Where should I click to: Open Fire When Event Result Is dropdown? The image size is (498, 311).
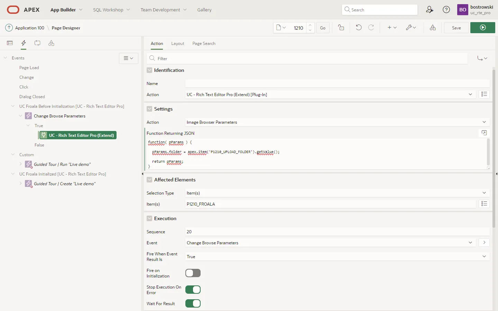pos(337,257)
